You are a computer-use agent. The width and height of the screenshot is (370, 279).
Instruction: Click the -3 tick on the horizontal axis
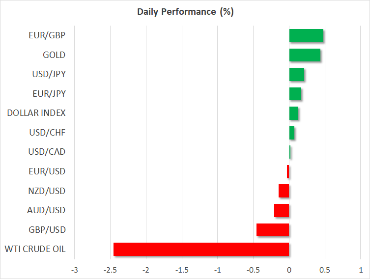pos(74,270)
